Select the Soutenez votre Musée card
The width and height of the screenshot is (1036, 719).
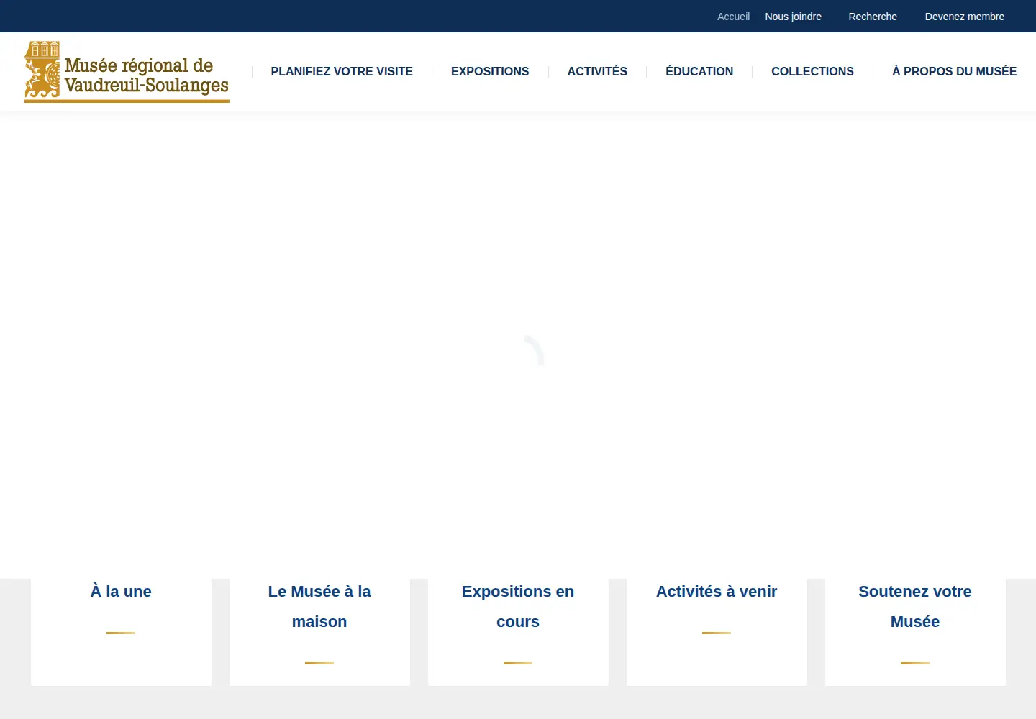coord(915,632)
